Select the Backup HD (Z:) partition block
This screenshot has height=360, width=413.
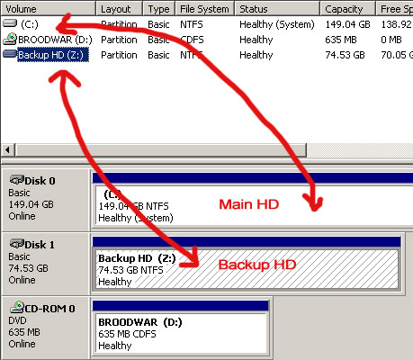(x=247, y=269)
